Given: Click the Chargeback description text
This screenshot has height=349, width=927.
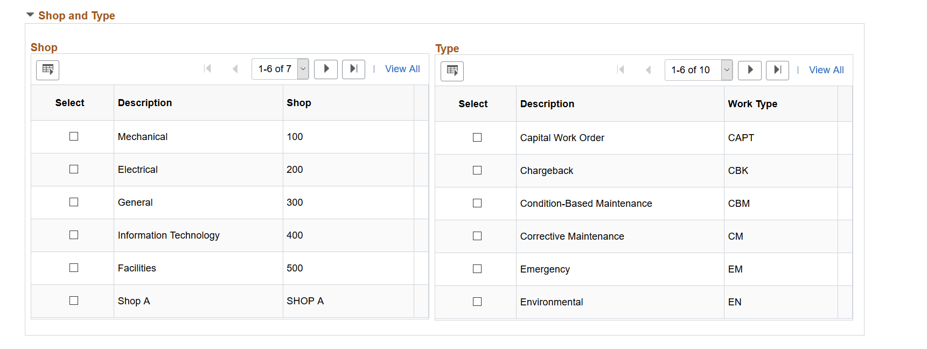Looking at the screenshot, I should [547, 171].
